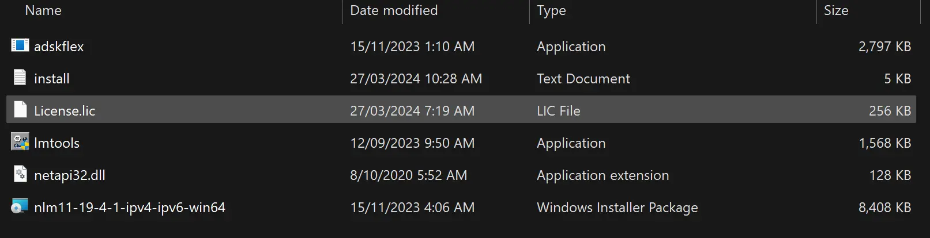Click the 27/03/2024 10:28 AM date cell
The height and width of the screenshot is (238, 930).
tap(416, 79)
